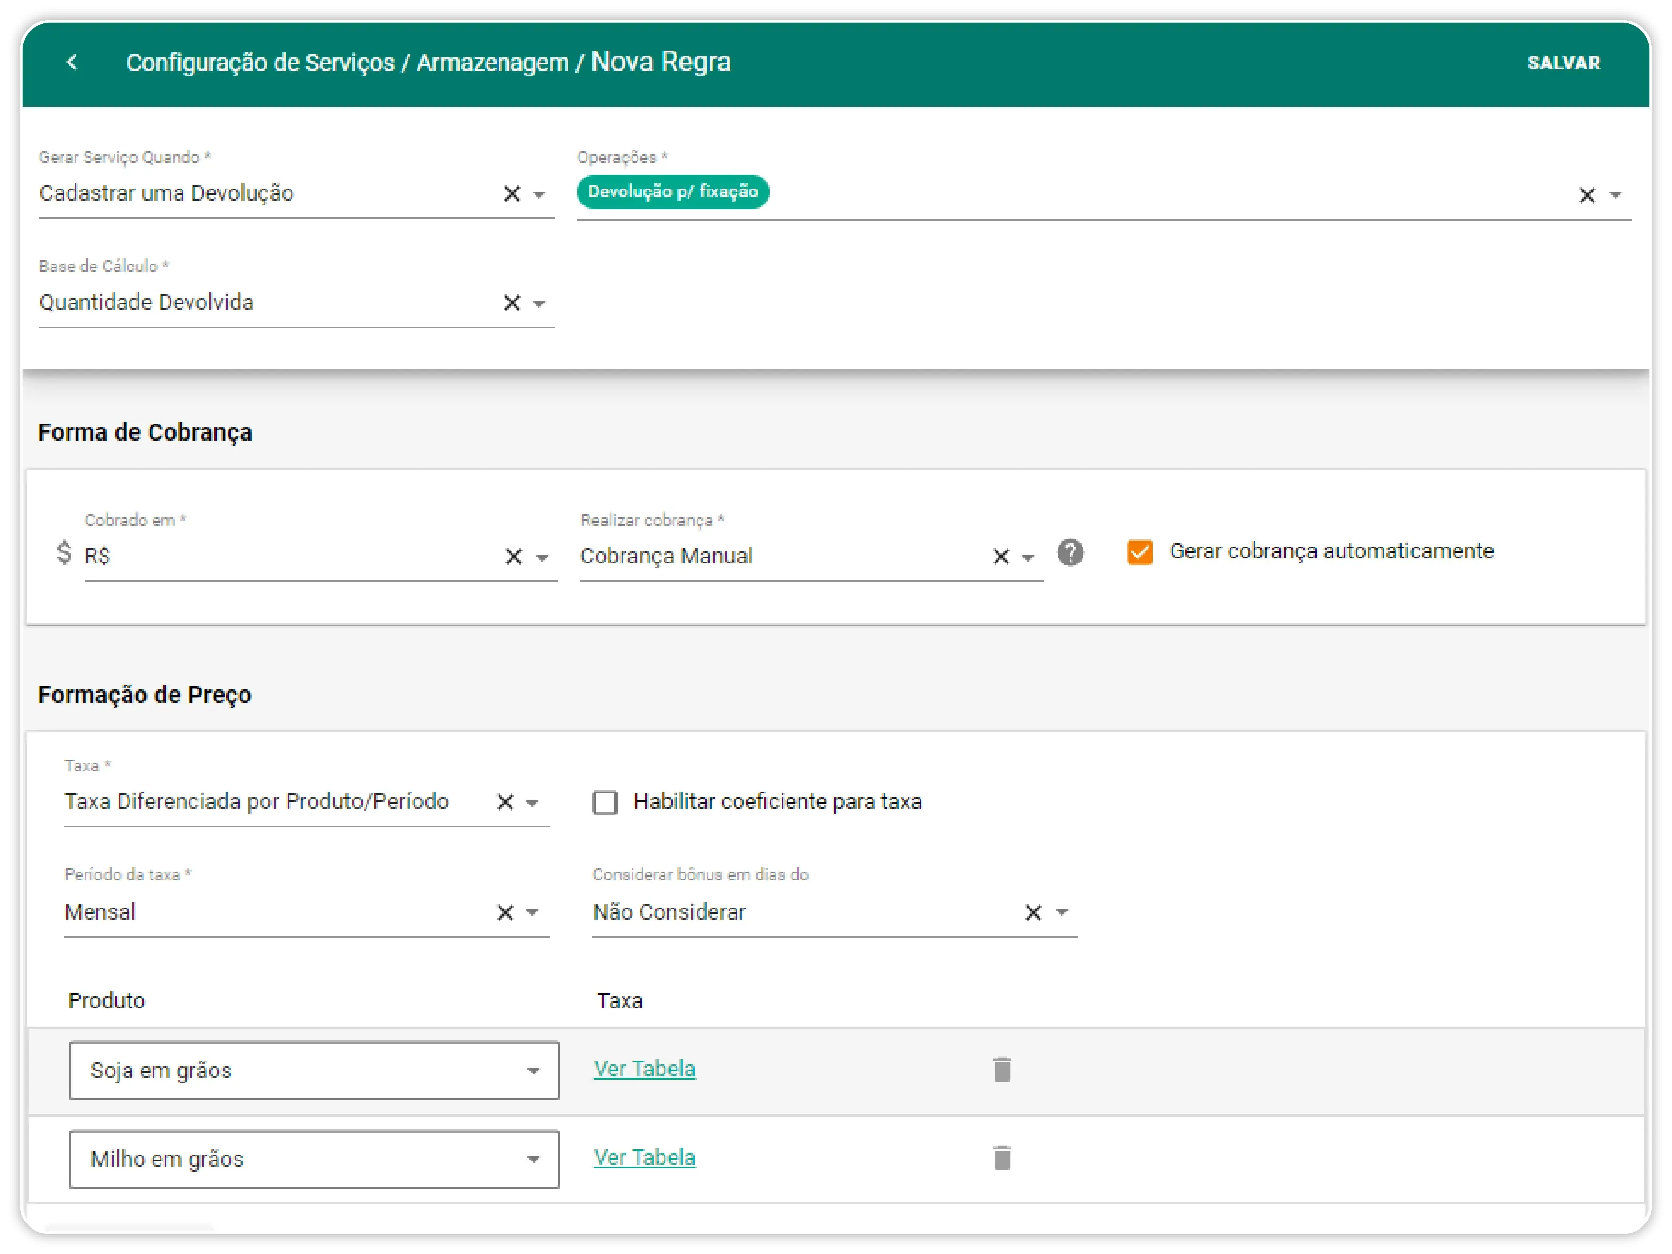The height and width of the screenshot is (1254, 1672).
Task: Clear the Período da taxa value
Action: coord(505,912)
